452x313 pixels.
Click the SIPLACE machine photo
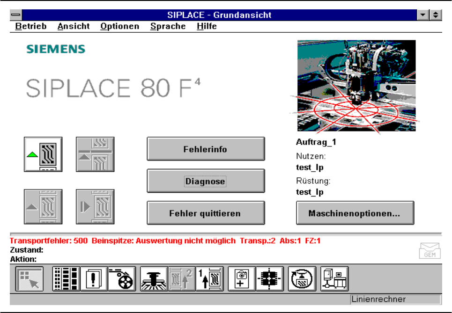(356, 86)
